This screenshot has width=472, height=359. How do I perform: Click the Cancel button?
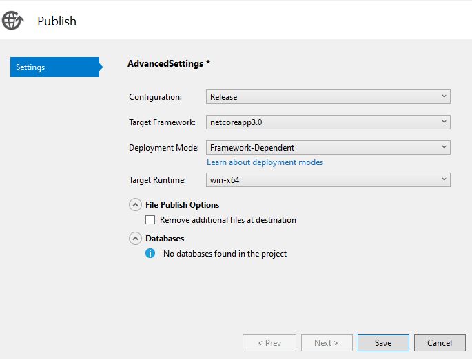click(x=440, y=342)
